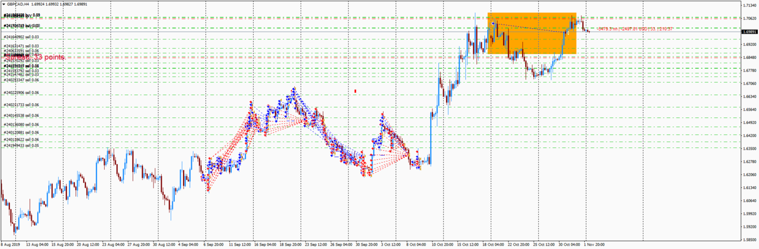Click the 1.68480 price scale value
Screen dimensions: 759x249
749,58
